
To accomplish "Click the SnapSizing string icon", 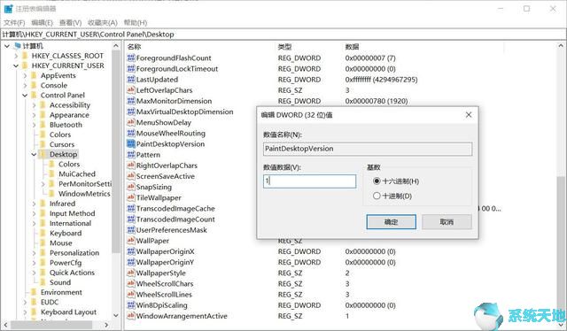I will [131, 187].
